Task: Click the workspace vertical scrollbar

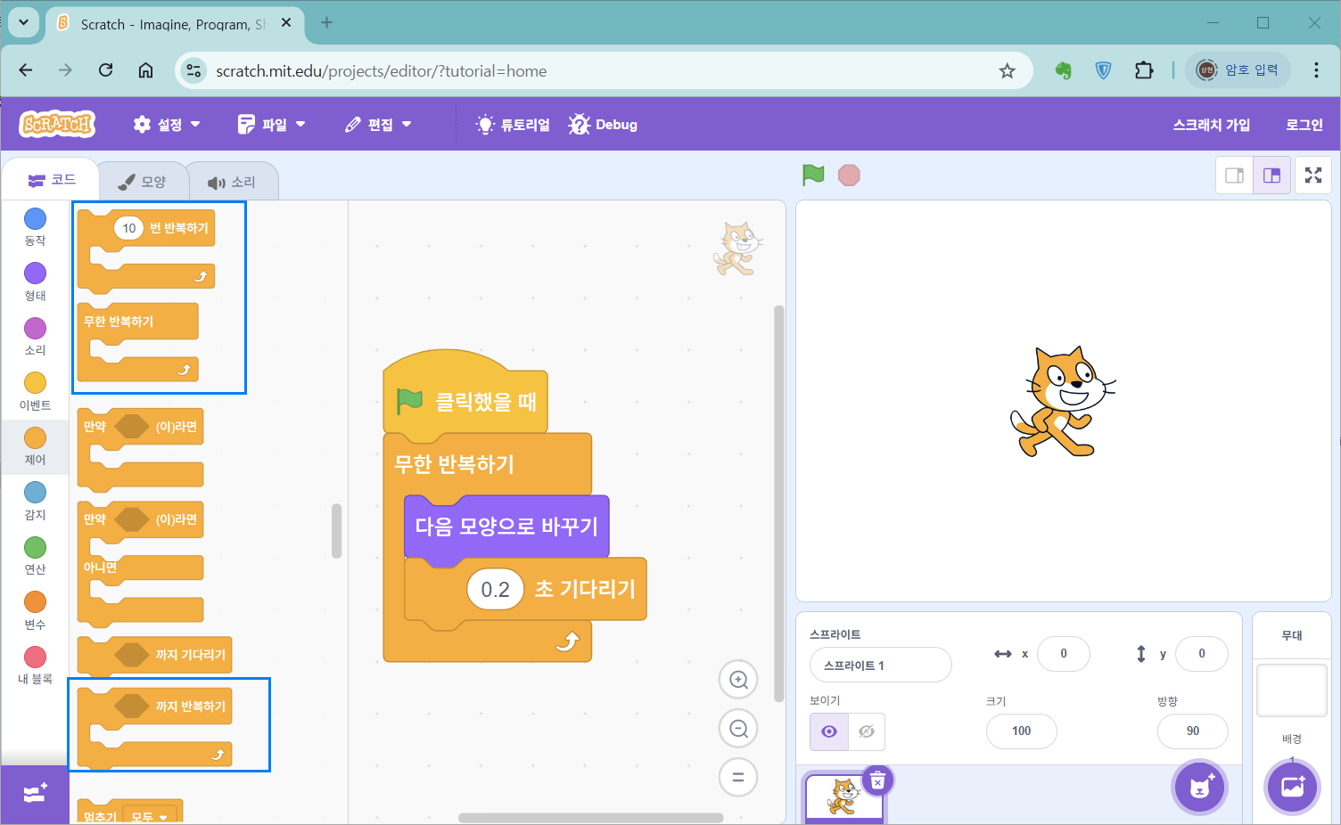Action: [x=778, y=504]
